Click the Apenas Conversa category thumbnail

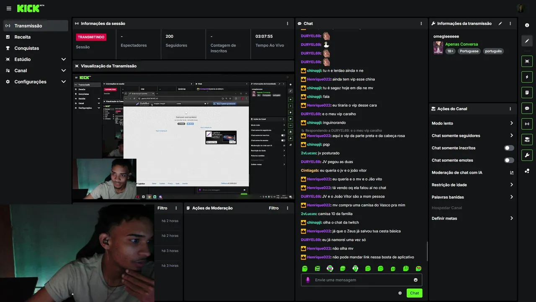pyautogui.click(x=438, y=47)
